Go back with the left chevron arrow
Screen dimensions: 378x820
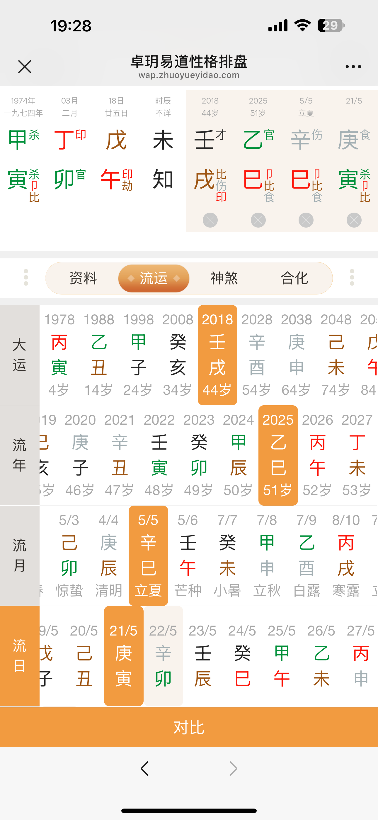145,768
